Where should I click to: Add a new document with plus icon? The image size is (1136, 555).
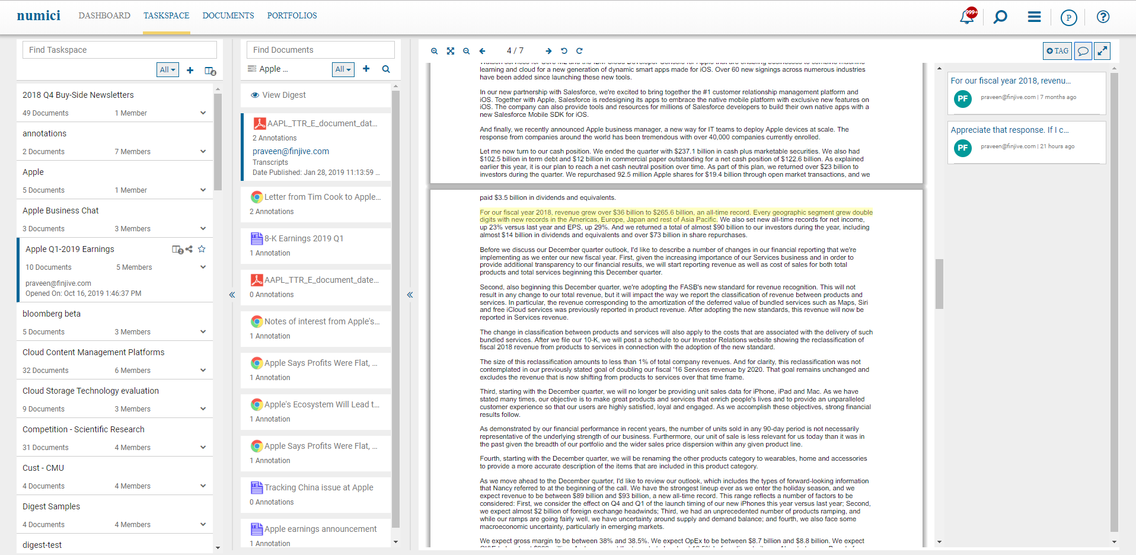[x=366, y=69]
